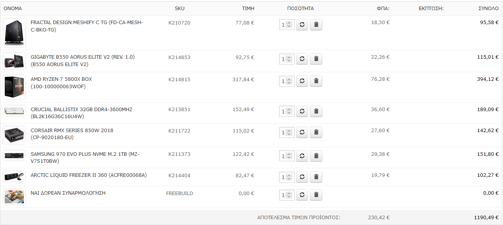Image resolution: width=503 pixels, height=225 pixels.
Task: Delete Fractal Design Meshify C from cart
Action: pyautogui.click(x=316, y=25)
